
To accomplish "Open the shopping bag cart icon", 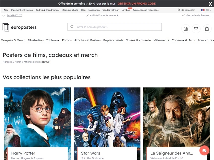I will click(207, 29).
